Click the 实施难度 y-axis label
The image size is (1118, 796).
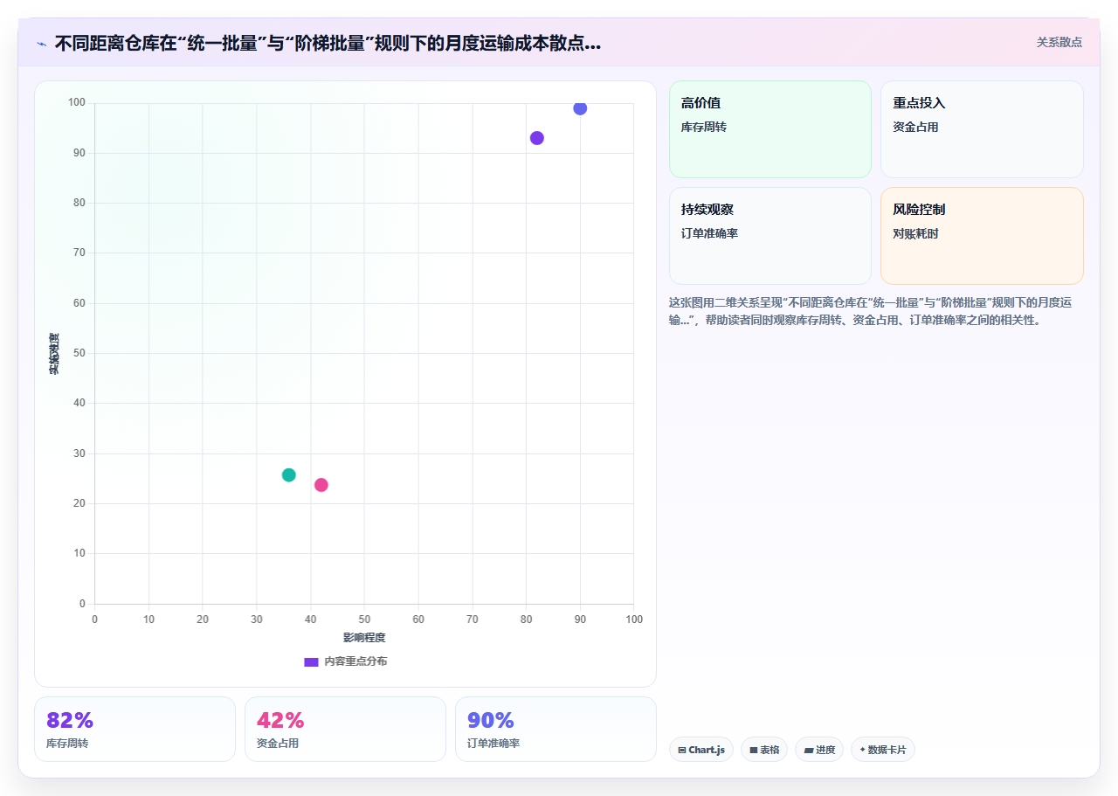pyautogui.click(x=54, y=354)
